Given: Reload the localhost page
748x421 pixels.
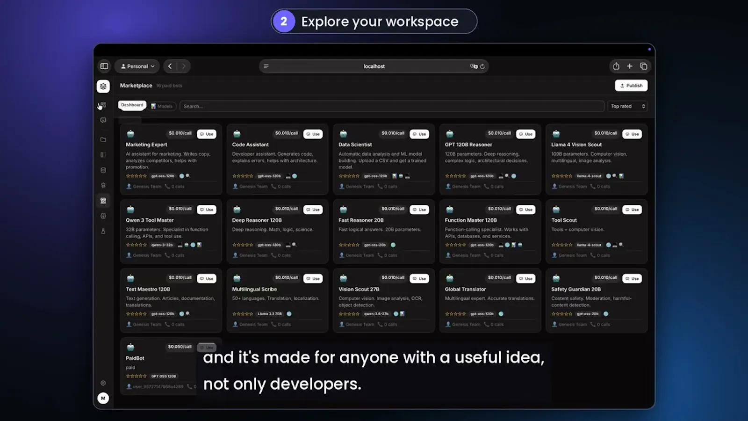Looking at the screenshot, I should tap(482, 66).
